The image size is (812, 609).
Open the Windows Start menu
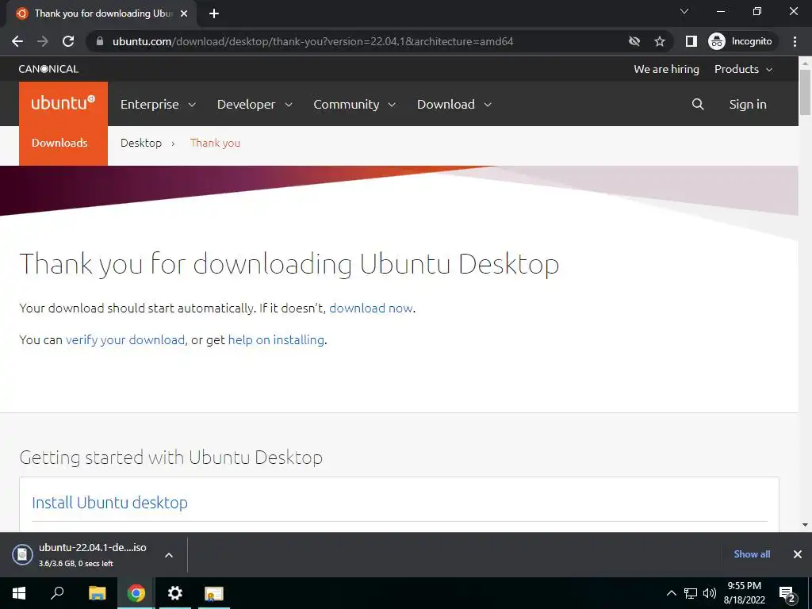19,593
